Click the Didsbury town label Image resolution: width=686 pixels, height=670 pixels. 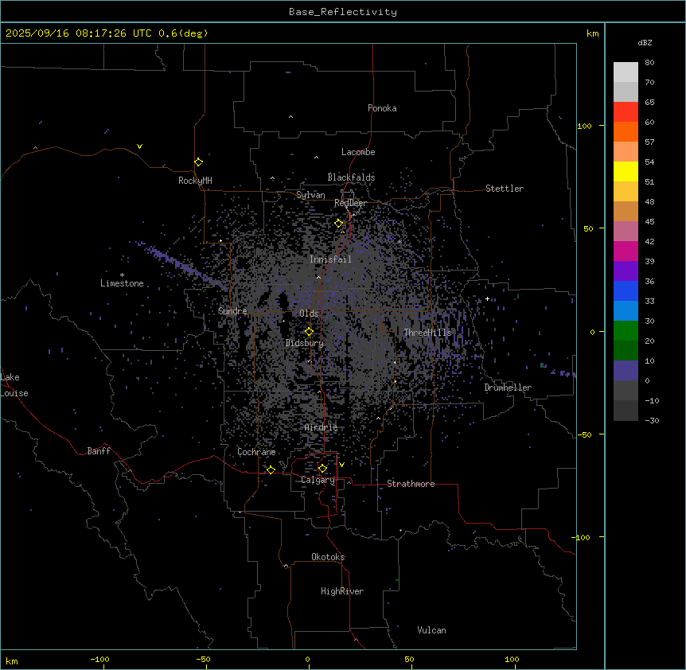(x=304, y=343)
